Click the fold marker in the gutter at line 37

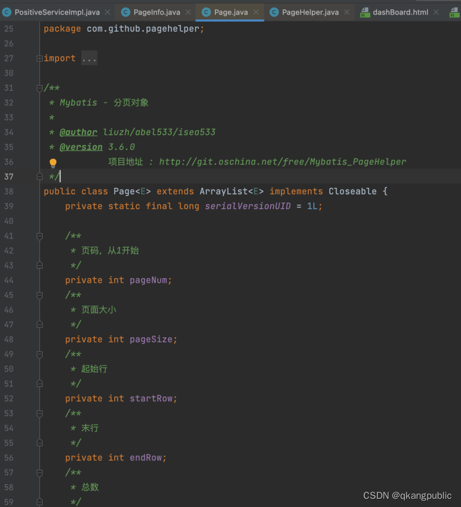(x=40, y=176)
